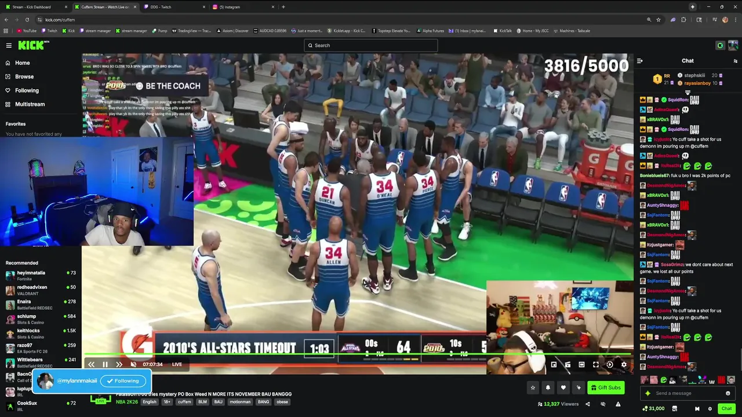Open the browser apps grid icon
The width and height of the screenshot is (742, 417).
[6, 31]
